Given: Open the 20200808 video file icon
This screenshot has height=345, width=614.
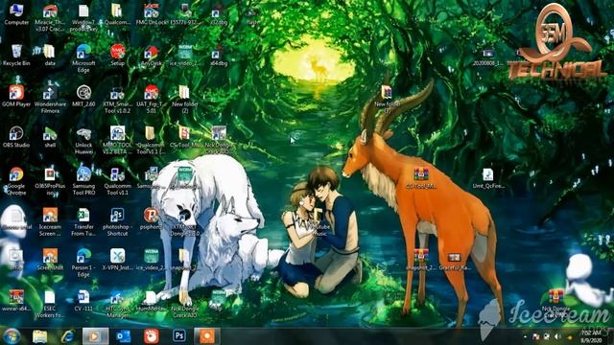Looking at the screenshot, I should (488, 56).
